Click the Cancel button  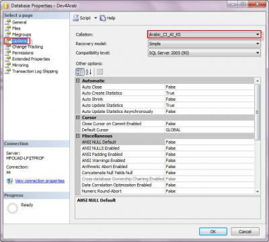[245, 231]
